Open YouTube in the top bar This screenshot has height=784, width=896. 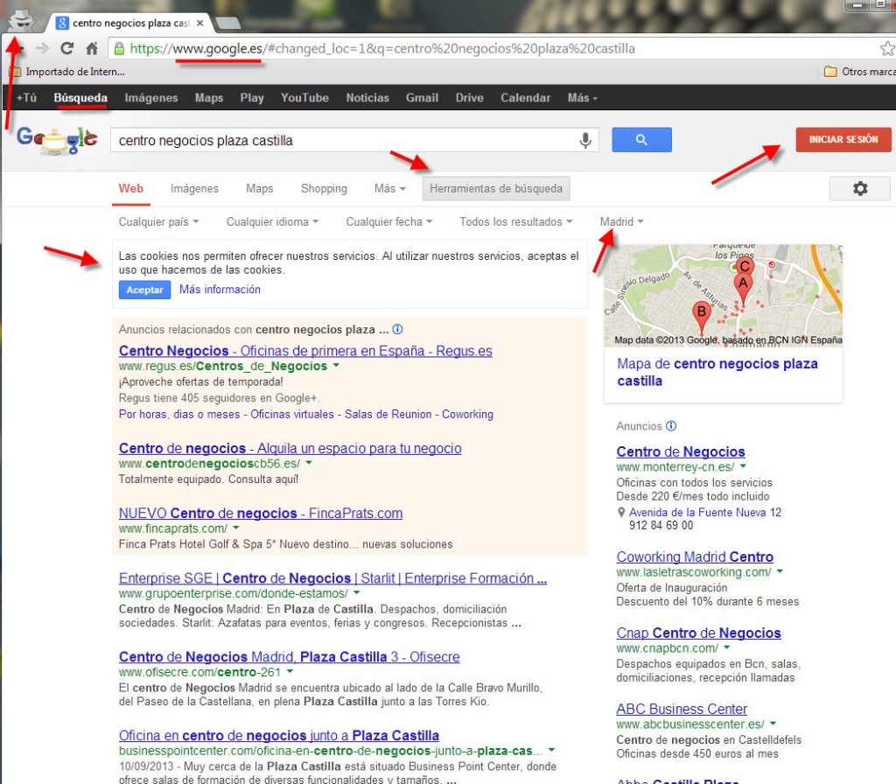304,98
